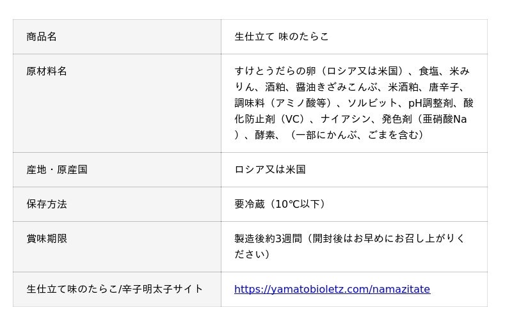
Task: Click 醤油きざみこんぶ in the ingredients
Action: [x=336, y=88]
